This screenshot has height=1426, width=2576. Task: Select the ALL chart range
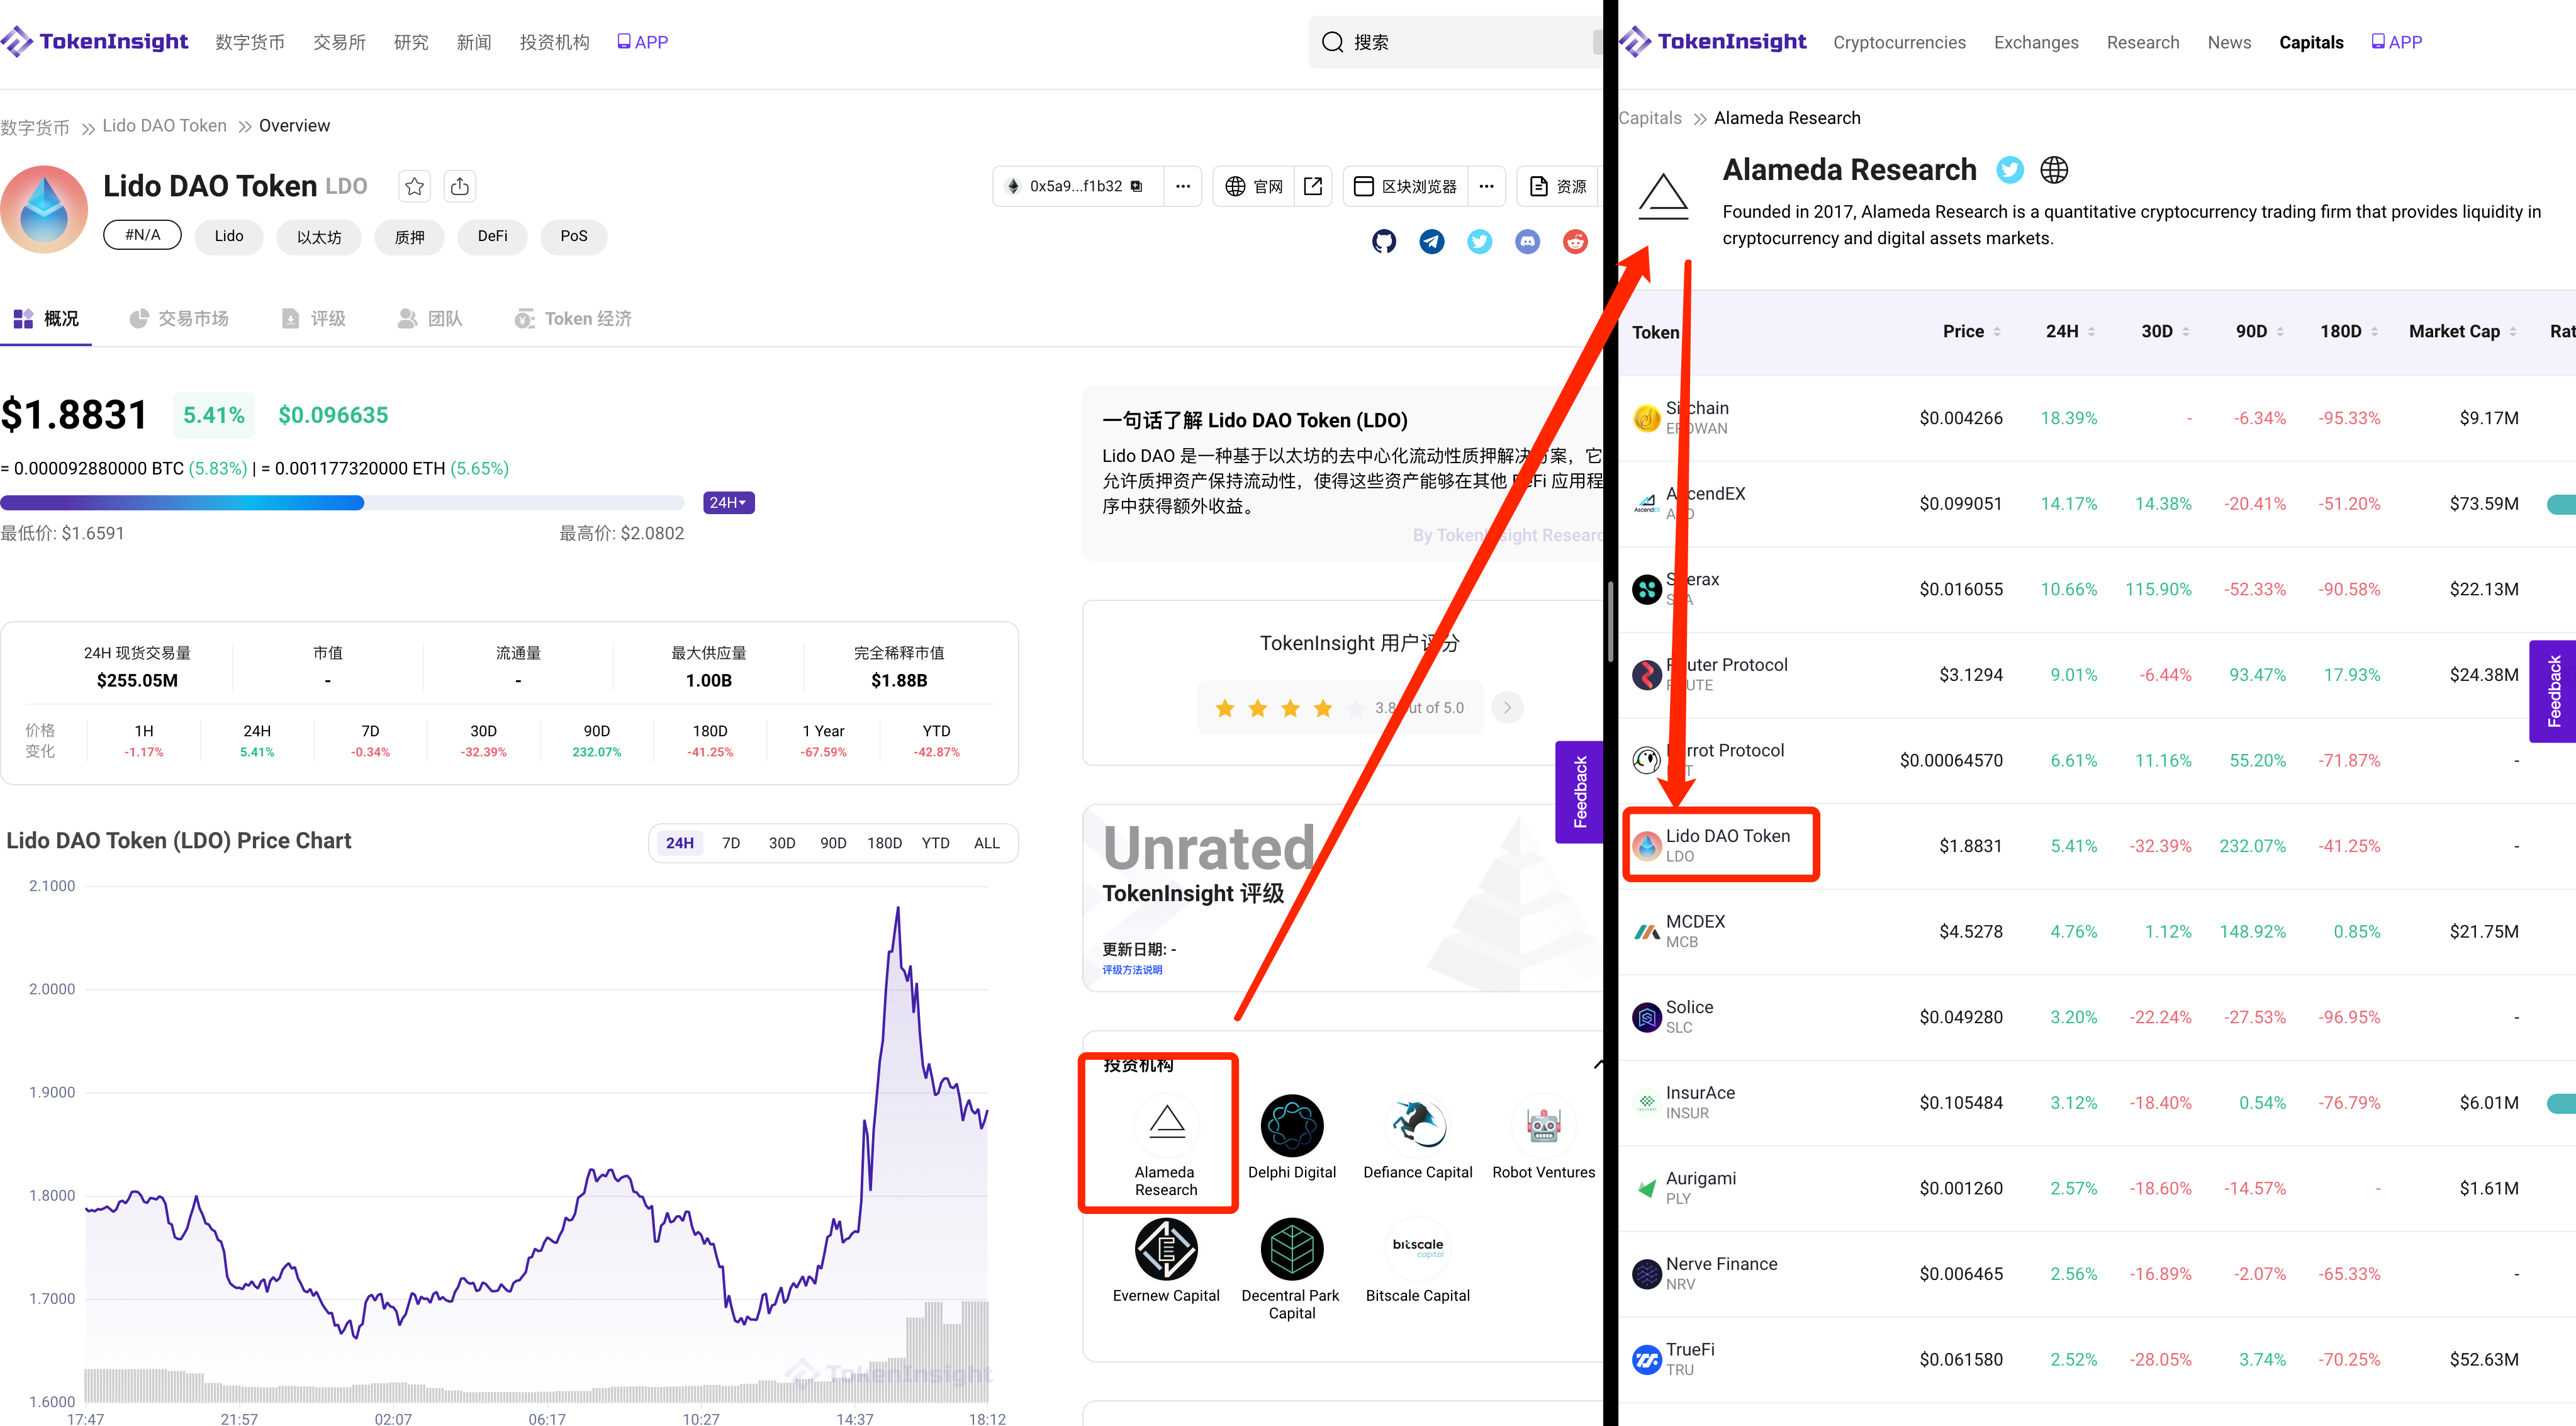click(x=986, y=843)
